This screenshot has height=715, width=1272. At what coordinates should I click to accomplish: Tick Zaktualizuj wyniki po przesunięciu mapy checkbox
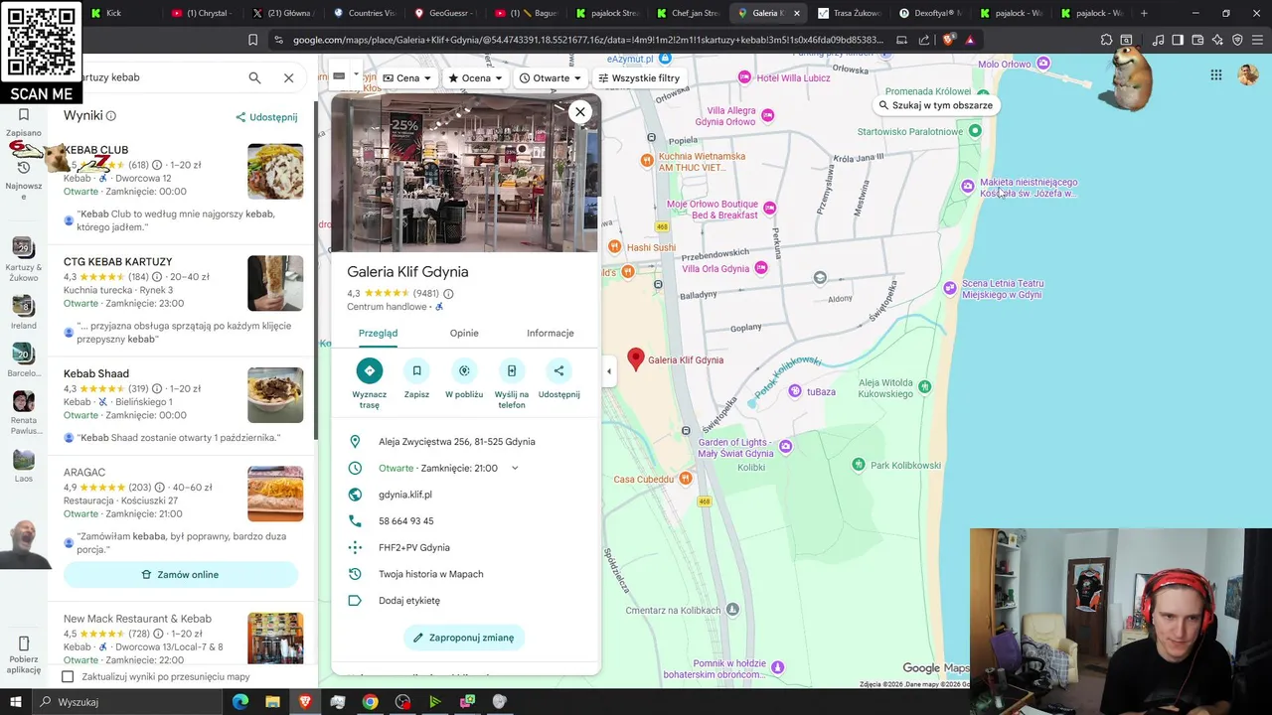coord(68,676)
